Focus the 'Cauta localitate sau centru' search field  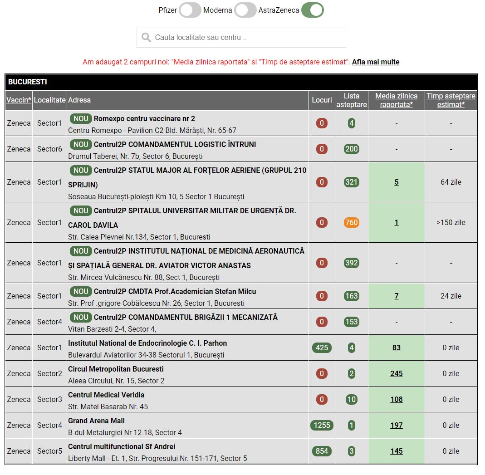coord(241,37)
